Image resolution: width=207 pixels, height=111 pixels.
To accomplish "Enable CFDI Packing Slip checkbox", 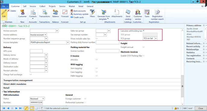I will coord(143,55).
